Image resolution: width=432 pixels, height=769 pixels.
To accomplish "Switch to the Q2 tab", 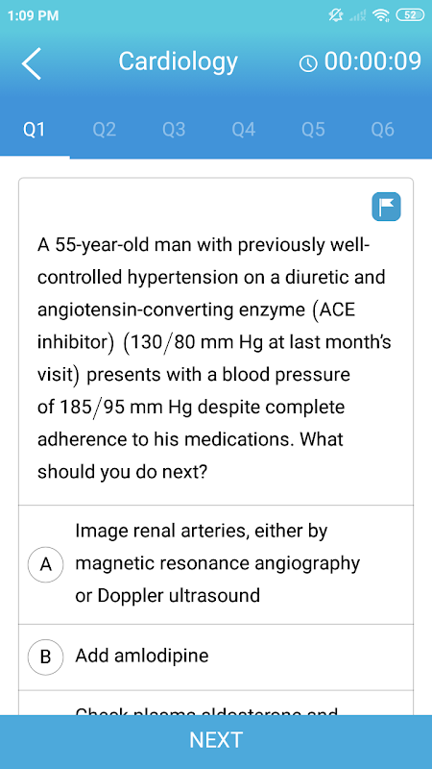I will [105, 130].
